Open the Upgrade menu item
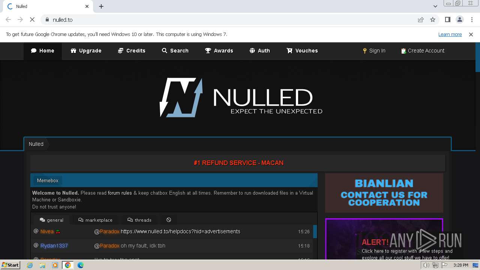The image size is (480, 270). pos(86,51)
